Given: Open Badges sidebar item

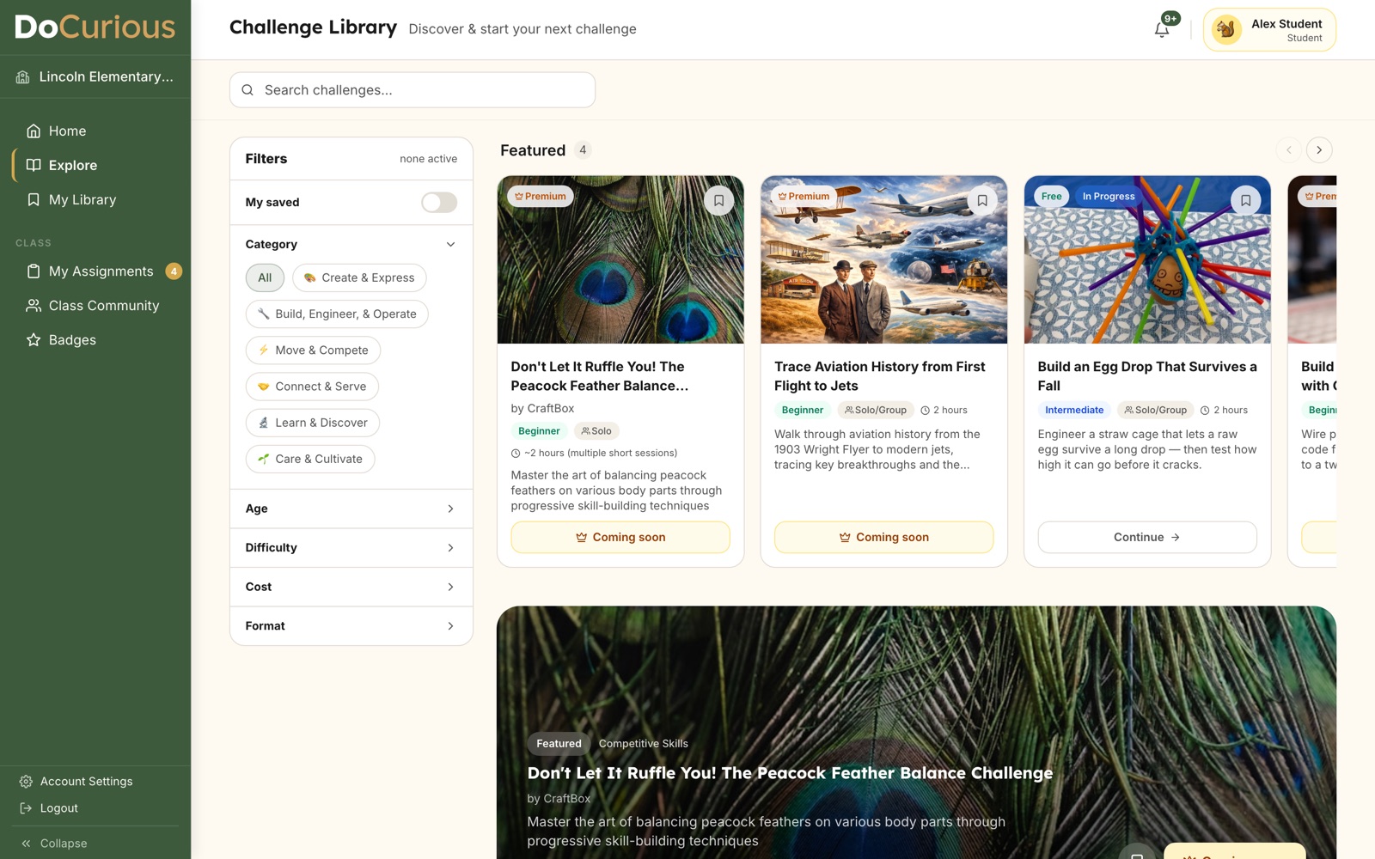Looking at the screenshot, I should click(x=95, y=340).
